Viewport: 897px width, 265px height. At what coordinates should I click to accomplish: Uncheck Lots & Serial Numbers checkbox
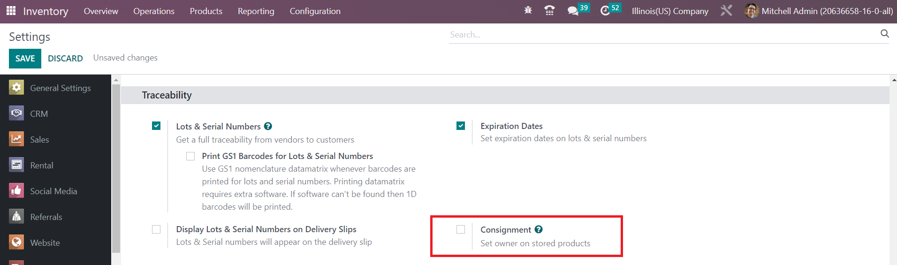coord(156,126)
